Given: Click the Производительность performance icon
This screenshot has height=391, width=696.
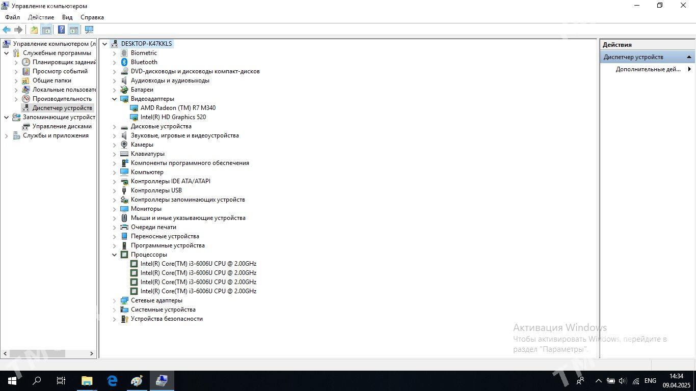Looking at the screenshot, I should coord(26,99).
